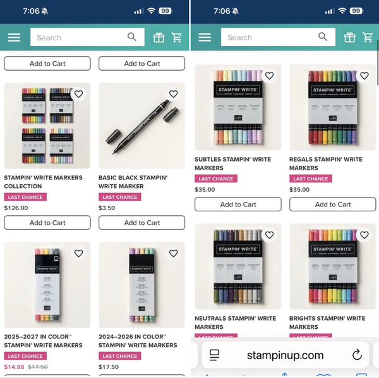Open the Brights Stampin' Write Markers image
Screen dimensions: 379x378
pyautogui.click(x=332, y=266)
